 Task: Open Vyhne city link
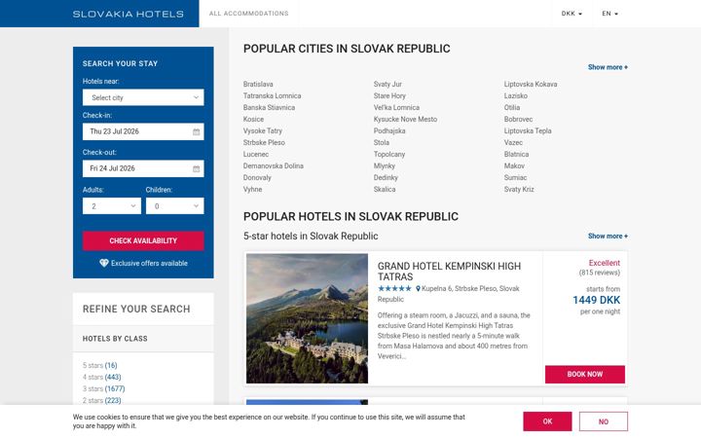(x=252, y=189)
